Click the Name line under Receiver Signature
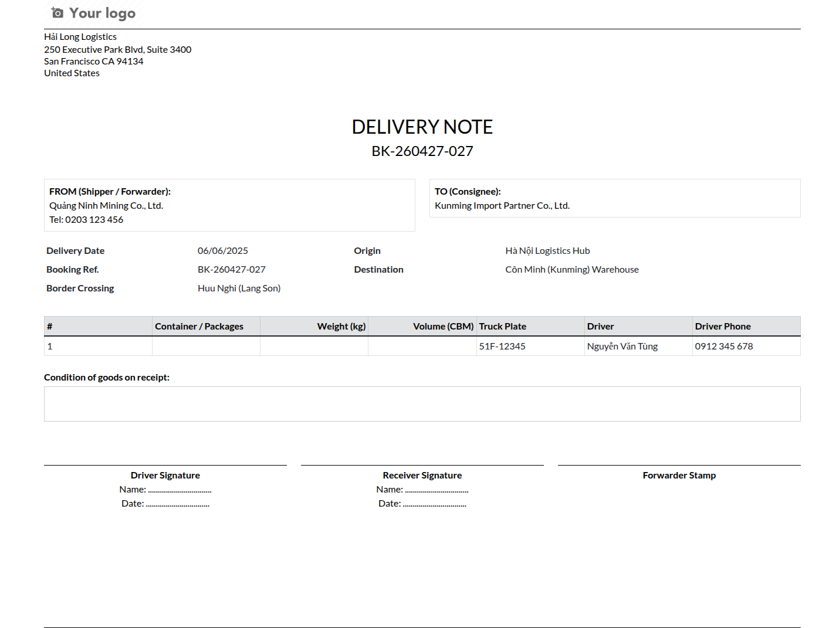836x628 pixels. [422, 489]
